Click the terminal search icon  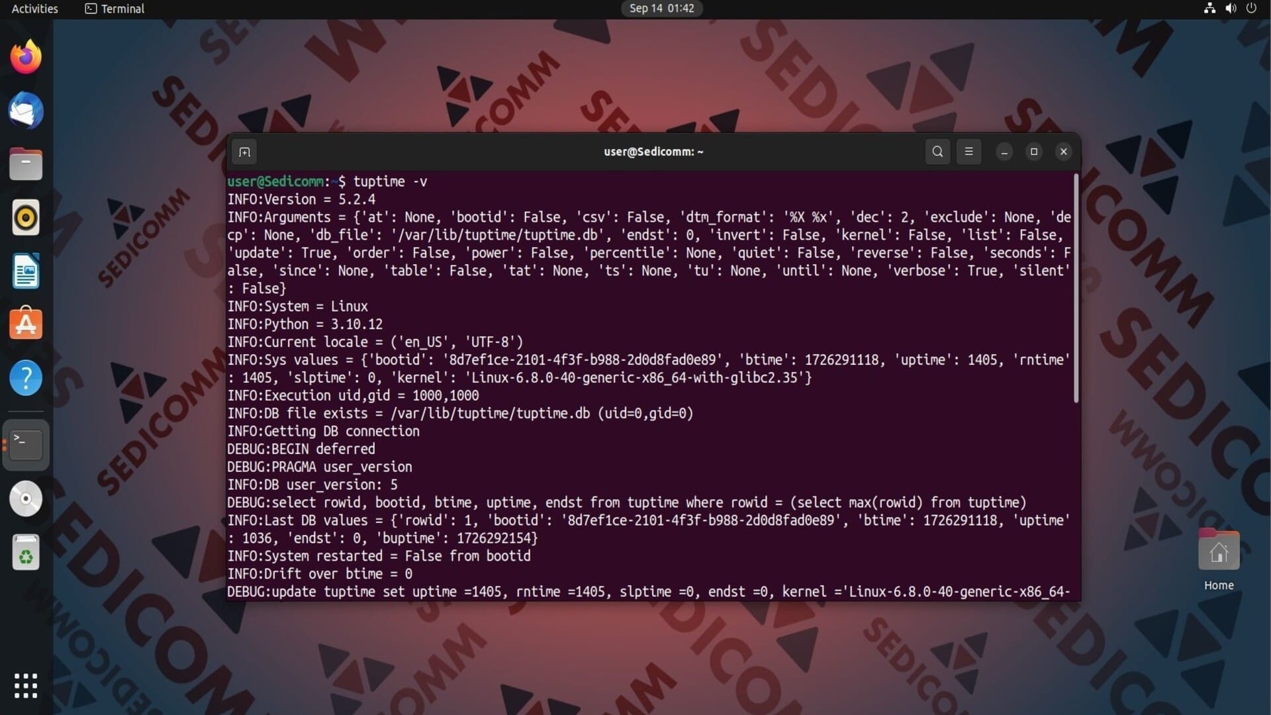click(937, 152)
